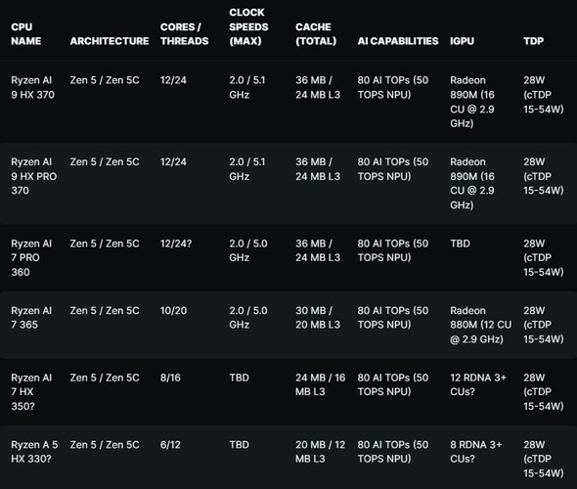Click the 8 RDNA 3+ CUs? cell
This screenshot has height=489, width=577.
pyautogui.click(x=476, y=452)
